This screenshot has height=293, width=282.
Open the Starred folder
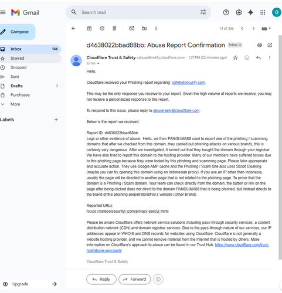30,59
